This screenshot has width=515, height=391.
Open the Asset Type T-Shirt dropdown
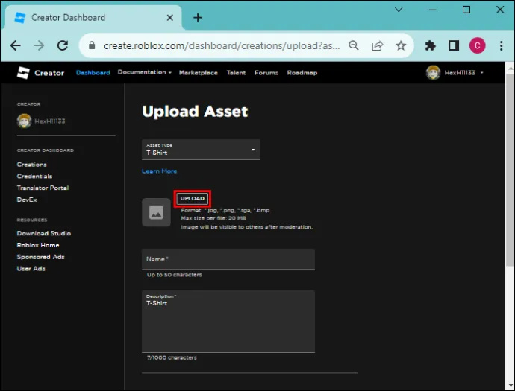[x=201, y=150]
